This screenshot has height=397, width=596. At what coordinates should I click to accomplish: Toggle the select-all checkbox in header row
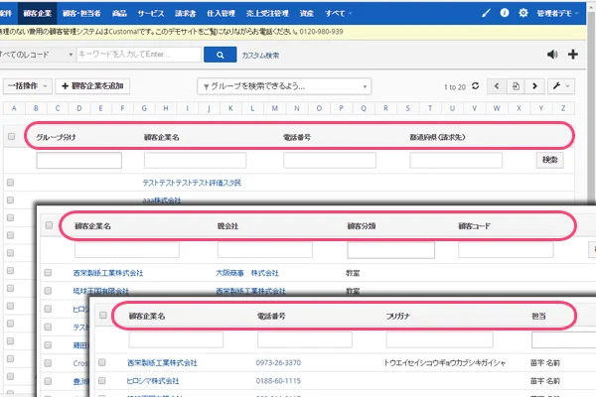click(11, 136)
